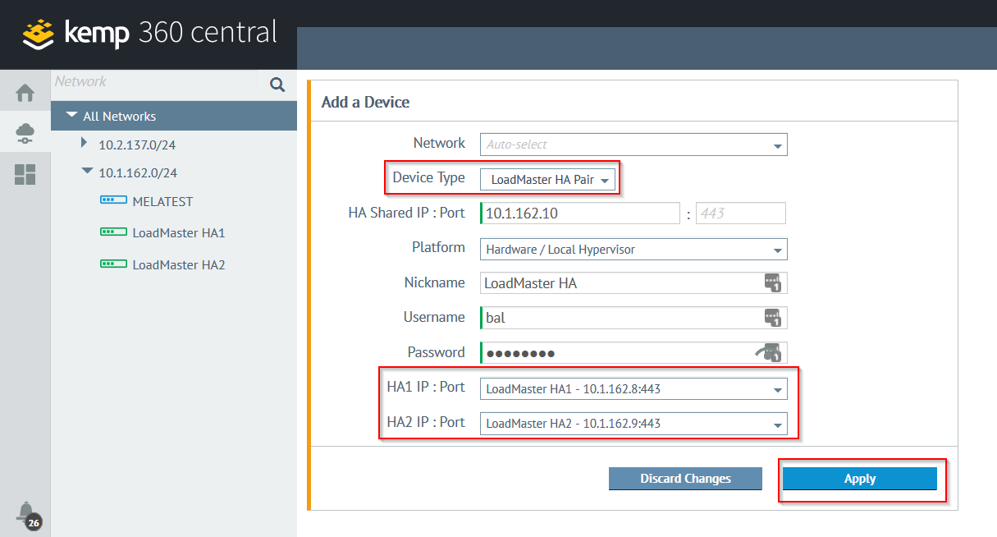Screen dimensions: 997x537
Task: Click the Kemp 360 Central logo
Action: coord(150,34)
